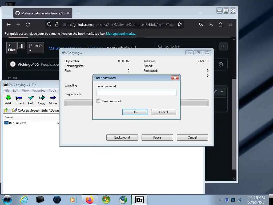Screen dimensions: 273x205
Task: Click Cancel in Enter password dialog
Action: coord(163,112)
